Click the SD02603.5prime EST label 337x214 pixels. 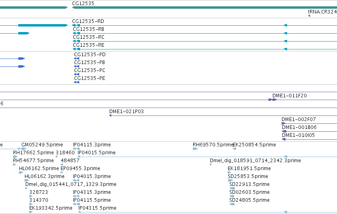(x=249, y=192)
